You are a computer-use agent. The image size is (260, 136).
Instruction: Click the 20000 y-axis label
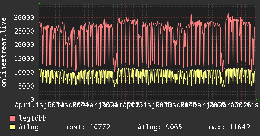click(24, 45)
